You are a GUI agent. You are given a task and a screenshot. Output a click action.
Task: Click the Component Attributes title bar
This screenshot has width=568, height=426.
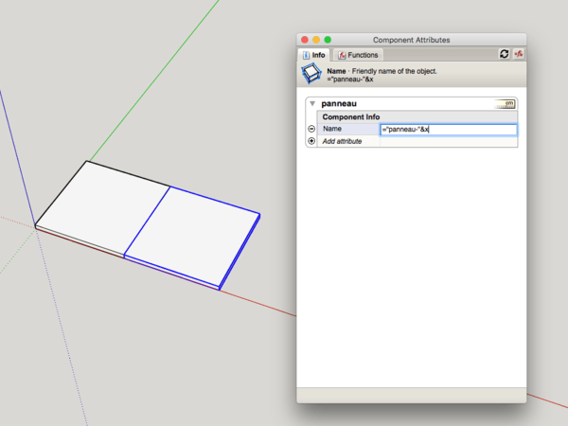[x=412, y=40]
